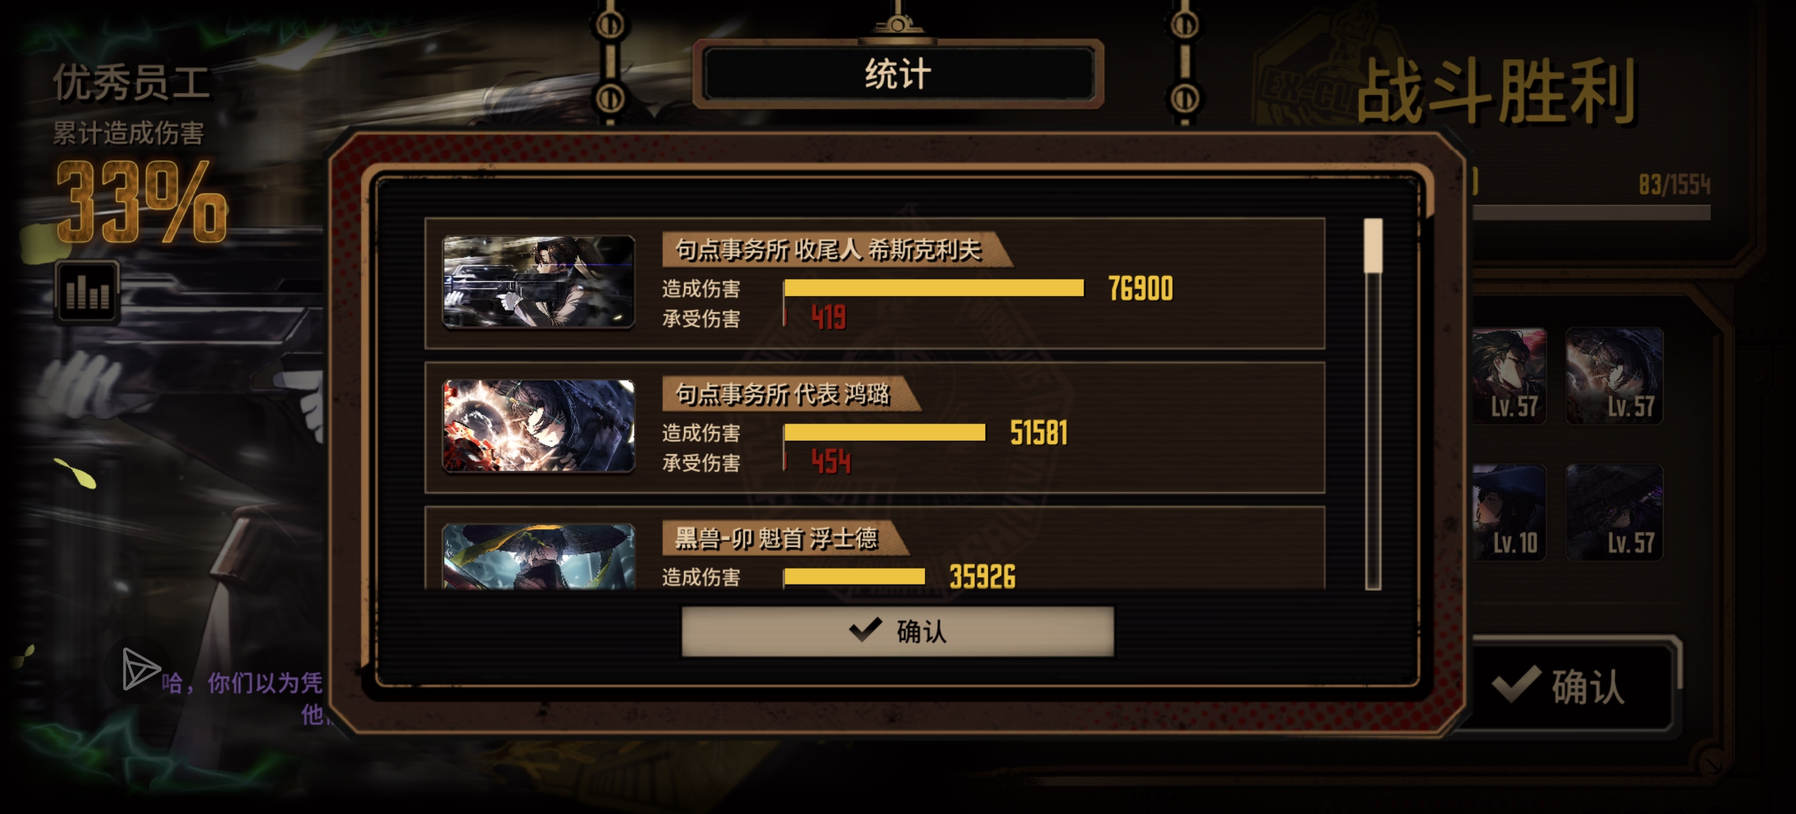Image resolution: width=1796 pixels, height=814 pixels.
Task: Select the Lv.10 character card
Action: click(x=1509, y=512)
